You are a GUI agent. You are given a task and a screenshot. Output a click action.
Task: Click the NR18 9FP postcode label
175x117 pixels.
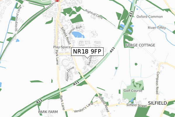tap(87, 51)
